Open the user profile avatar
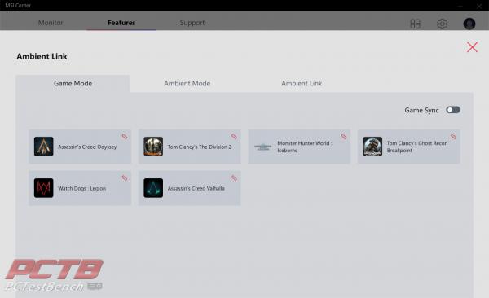The height and width of the screenshot is (298, 489). pyautogui.click(x=469, y=24)
